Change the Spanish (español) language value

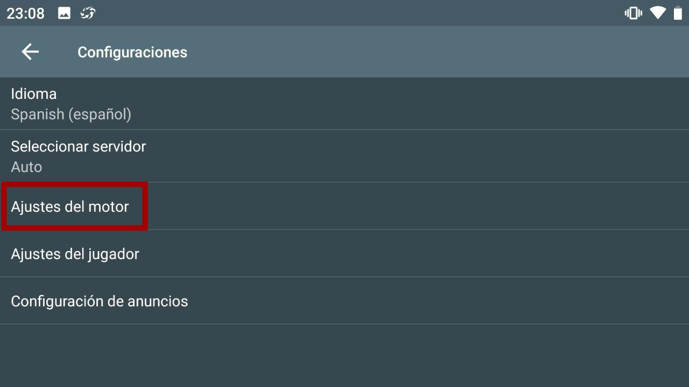coord(71,114)
